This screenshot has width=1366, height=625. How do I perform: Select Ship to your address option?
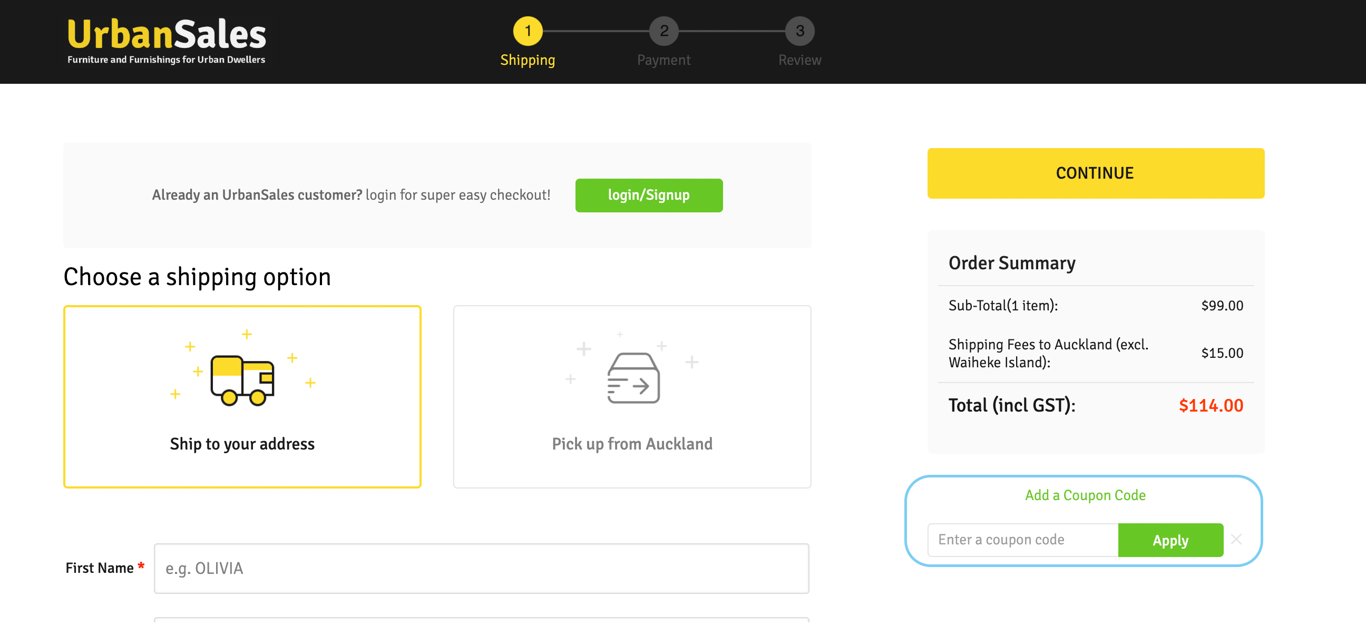click(242, 397)
